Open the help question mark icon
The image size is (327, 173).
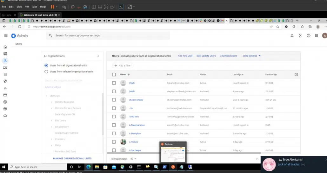[309, 35]
